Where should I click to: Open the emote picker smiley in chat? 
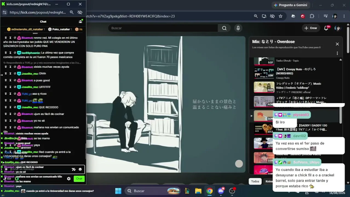(x=80, y=169)
